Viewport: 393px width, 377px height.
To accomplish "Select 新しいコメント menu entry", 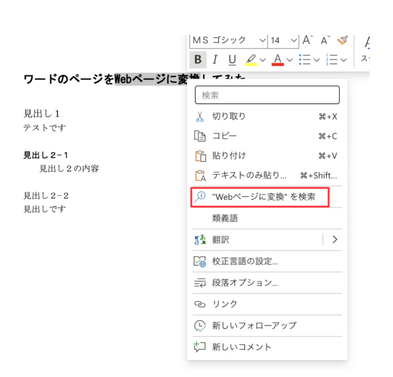I will click(x=267, y=347).
